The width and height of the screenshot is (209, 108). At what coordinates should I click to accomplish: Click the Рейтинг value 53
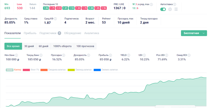pyautogui.click(x=104, y=22)
